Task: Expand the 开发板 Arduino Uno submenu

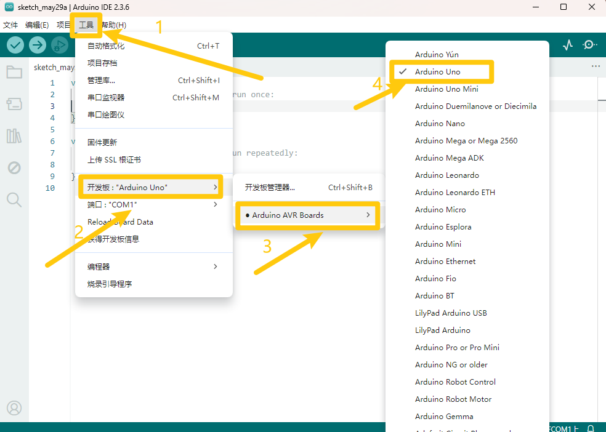Action: click(x=154, y=187)
